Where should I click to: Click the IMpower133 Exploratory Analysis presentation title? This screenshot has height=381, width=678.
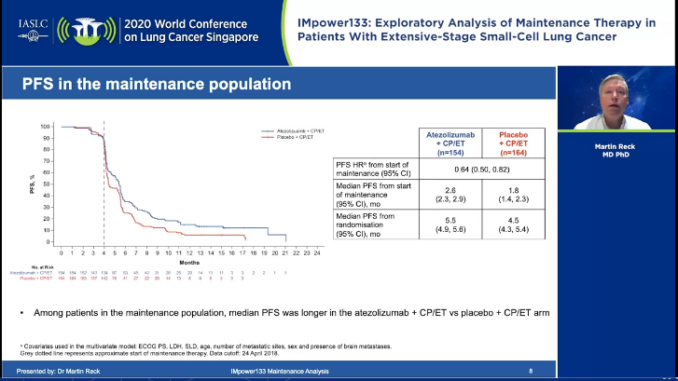tap(476, 30)
